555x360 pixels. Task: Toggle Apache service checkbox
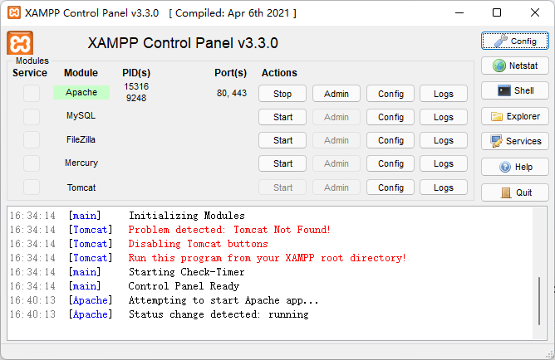coord(32,93)
